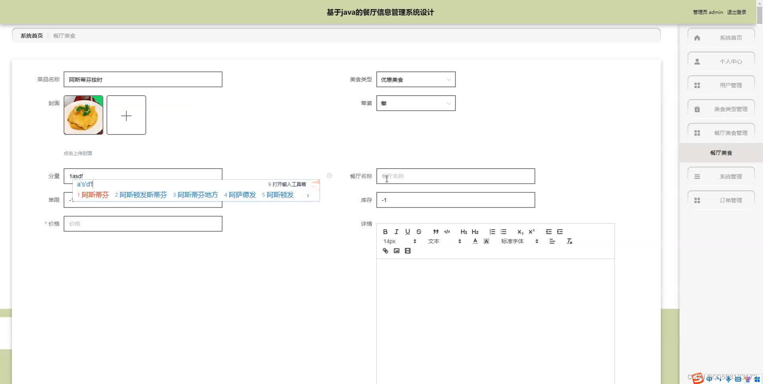Apply Heading 1 style
The image size is (763, 384).
(x=464, y=232)
